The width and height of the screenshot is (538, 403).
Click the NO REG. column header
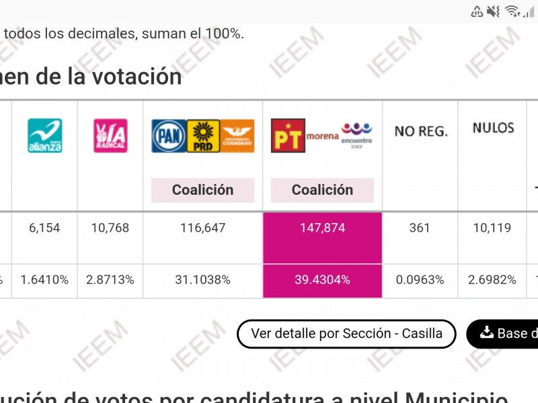(x=422, y=132)
